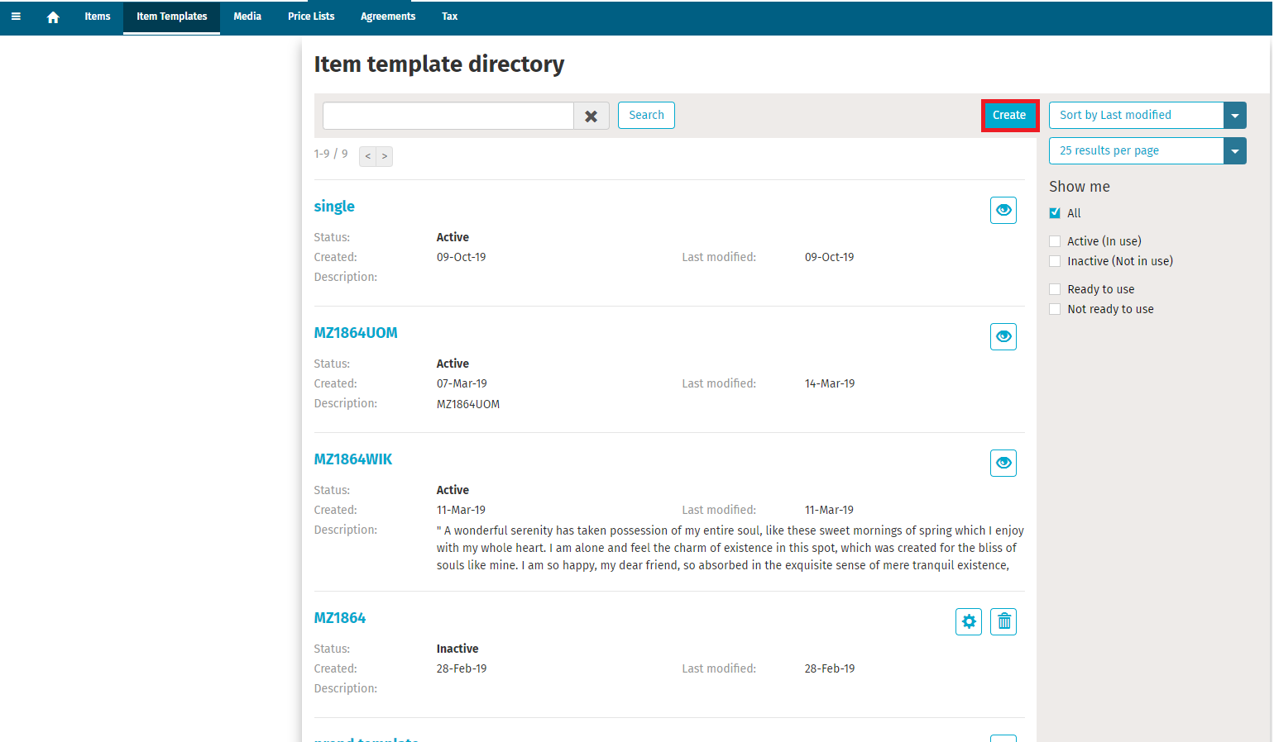Check Inactive (Not in use) filter

tap(1055, 261)
